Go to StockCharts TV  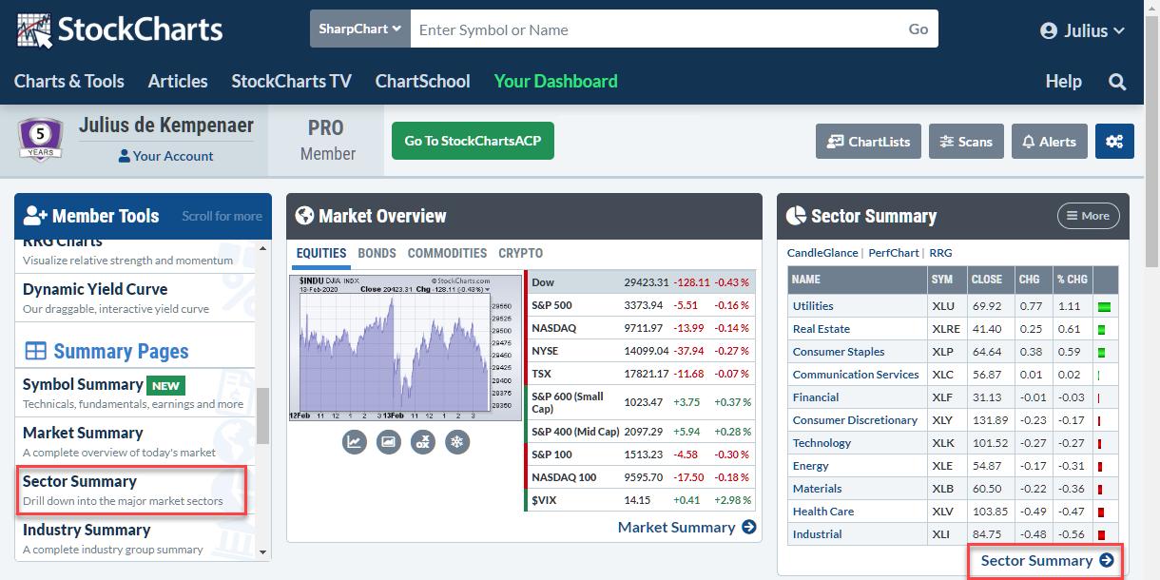click(291, 81)
